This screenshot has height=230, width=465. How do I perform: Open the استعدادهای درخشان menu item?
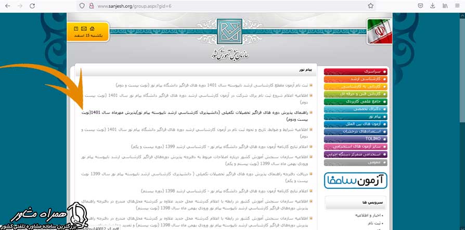356,132
